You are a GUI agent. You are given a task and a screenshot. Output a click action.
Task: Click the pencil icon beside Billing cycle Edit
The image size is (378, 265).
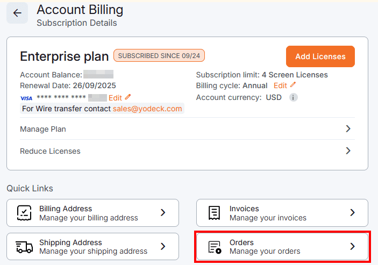pos(293,85)
